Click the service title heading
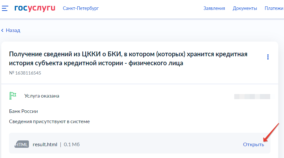 pyautogui.click(x=128, y=59)
